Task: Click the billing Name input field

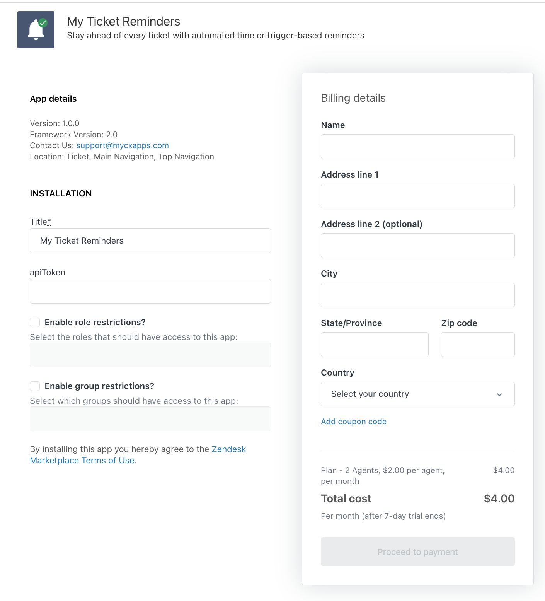Action: coord(418,147)
